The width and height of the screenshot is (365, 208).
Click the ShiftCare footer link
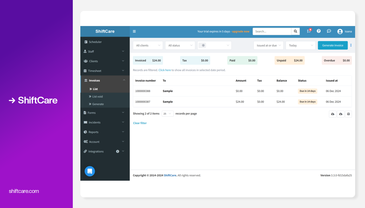tap(170, 175)
